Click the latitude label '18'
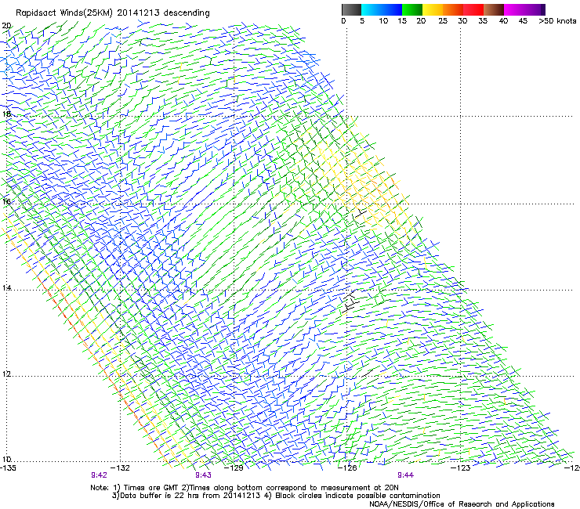The width and height of the screenshot is (580, 509). (x=6, y=114)
